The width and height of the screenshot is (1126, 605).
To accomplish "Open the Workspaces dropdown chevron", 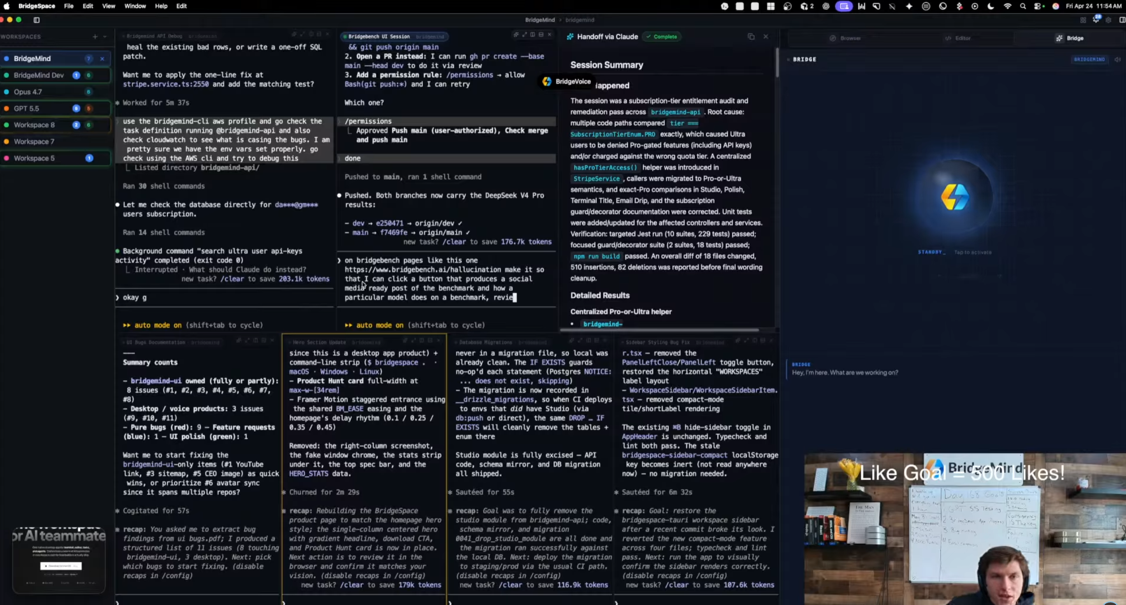I will (105, 37).
